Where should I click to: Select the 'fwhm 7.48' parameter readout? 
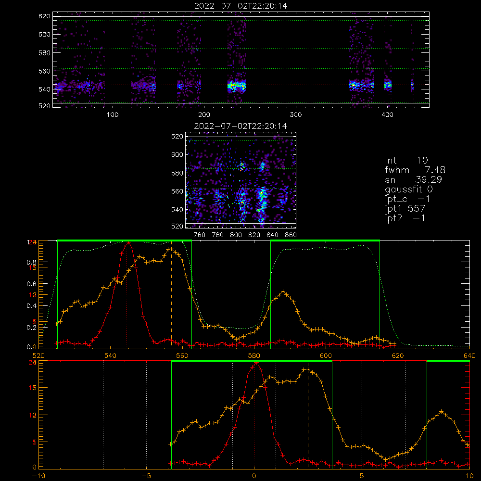coord(415,170)
